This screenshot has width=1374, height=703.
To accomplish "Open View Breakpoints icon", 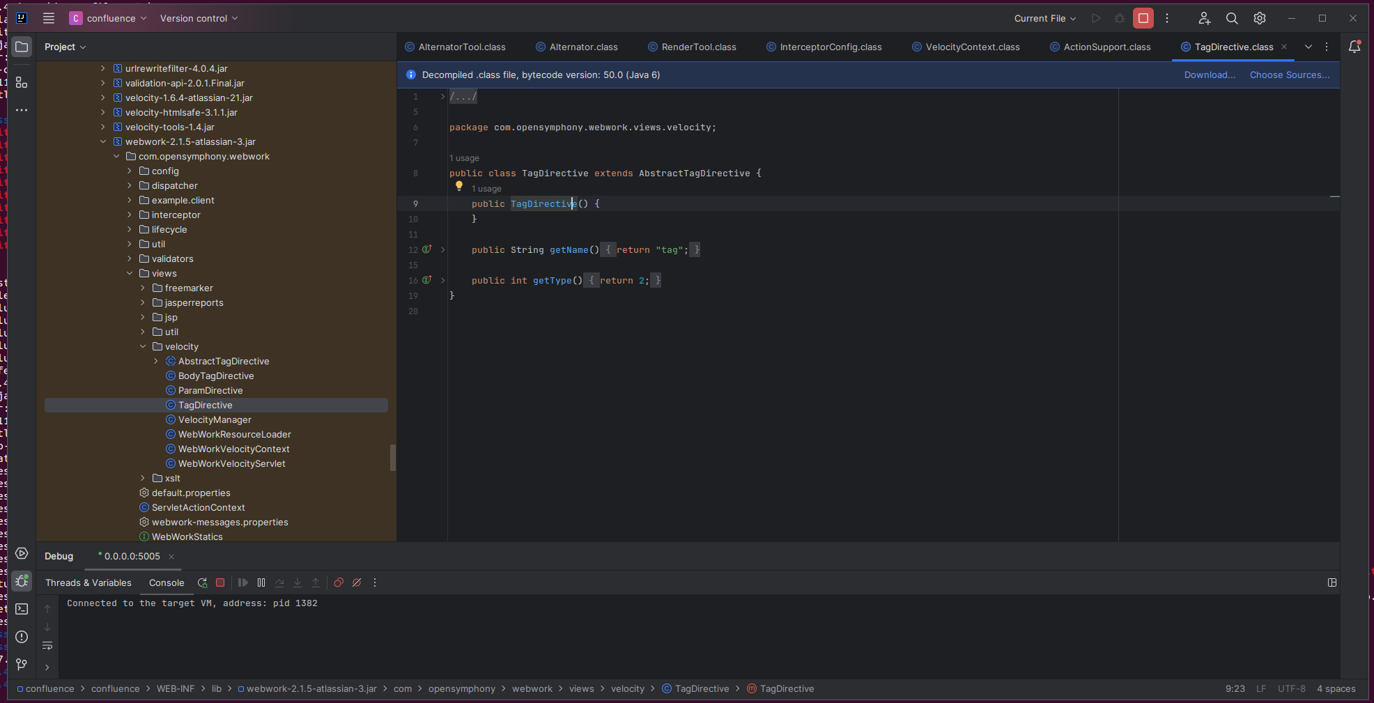I will [339, 582].
